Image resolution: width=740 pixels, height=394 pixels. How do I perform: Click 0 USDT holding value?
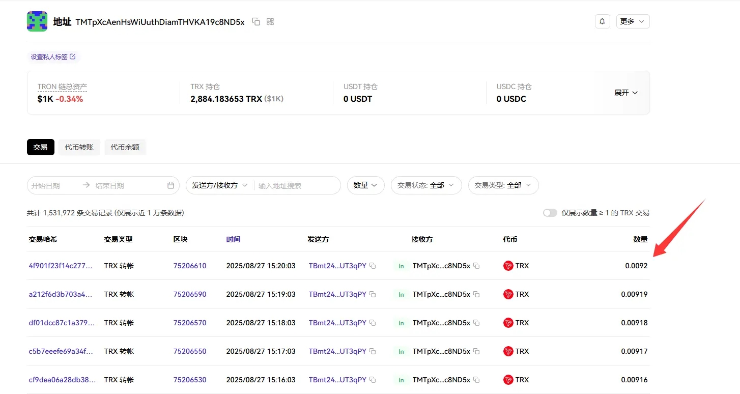point(358,99)
